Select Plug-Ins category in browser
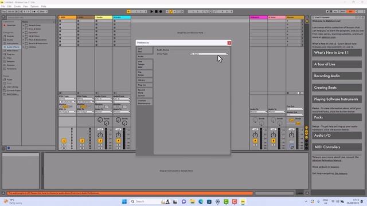The height and width of the screenshot is (206, 367). pyautogui.click(x=10, y=54)
